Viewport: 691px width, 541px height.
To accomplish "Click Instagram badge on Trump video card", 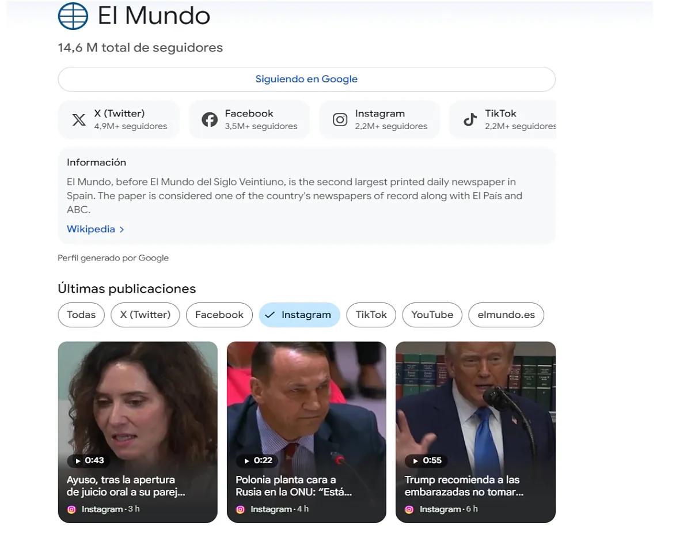I will [409, 509].
